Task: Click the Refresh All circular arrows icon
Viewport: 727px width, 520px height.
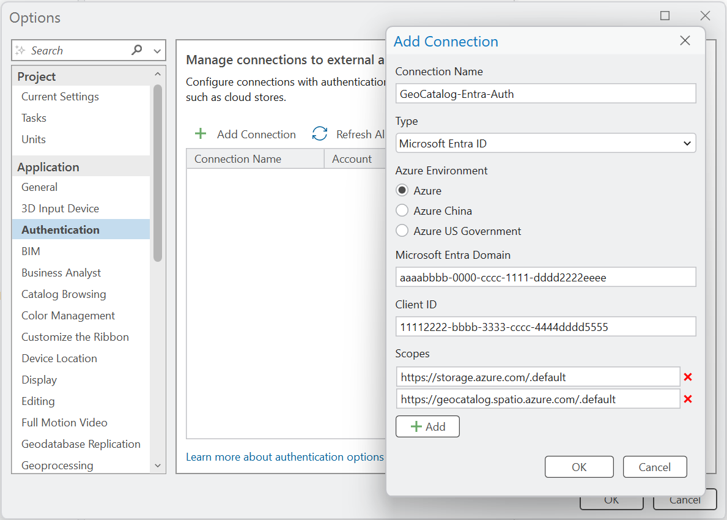Action: click(319, 133)
